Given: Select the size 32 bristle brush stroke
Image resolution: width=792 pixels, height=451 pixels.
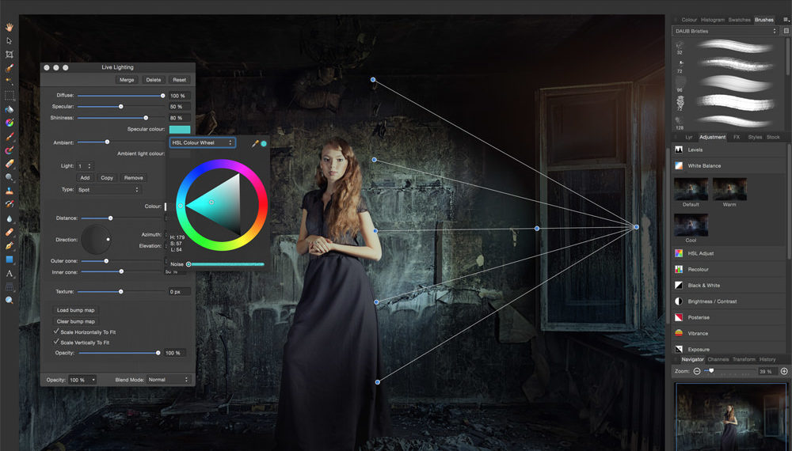Looking at the screenshot, I should pos(736,46).
